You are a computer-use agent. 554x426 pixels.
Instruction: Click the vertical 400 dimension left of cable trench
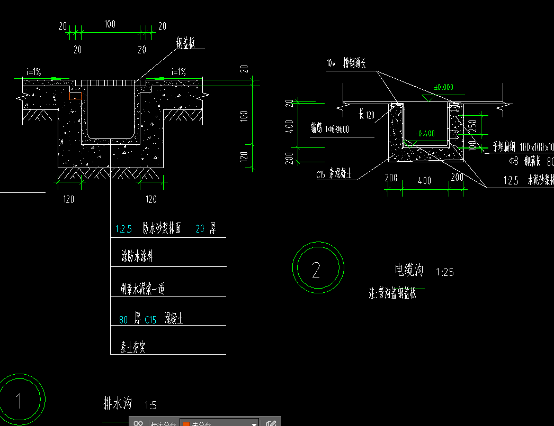tap(289, 126)
